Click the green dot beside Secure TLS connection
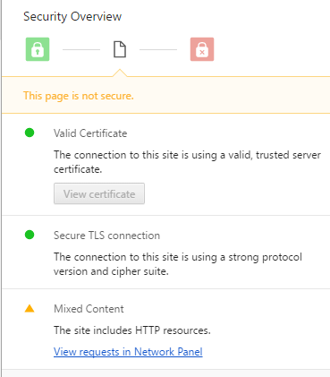The width and height of the screenshot is (330, 377). tap(30, 235)
